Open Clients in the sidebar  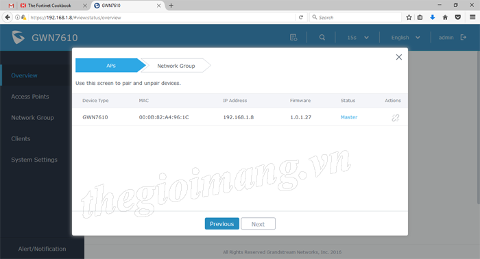[21, 139]
